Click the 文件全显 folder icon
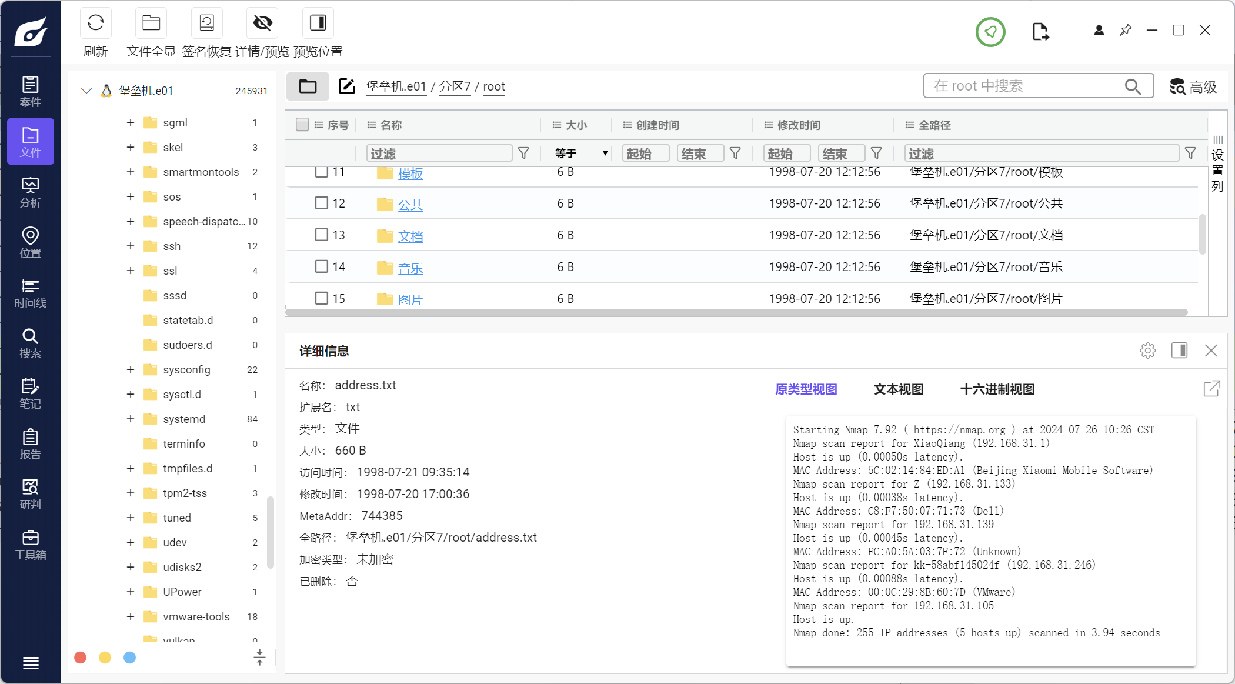1235x684 pixels. pos(151,23)
